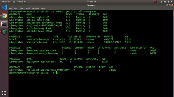Open the File menu
This screenshot has width=174, height=97.
pyautogui.click(x=11, y=9)
